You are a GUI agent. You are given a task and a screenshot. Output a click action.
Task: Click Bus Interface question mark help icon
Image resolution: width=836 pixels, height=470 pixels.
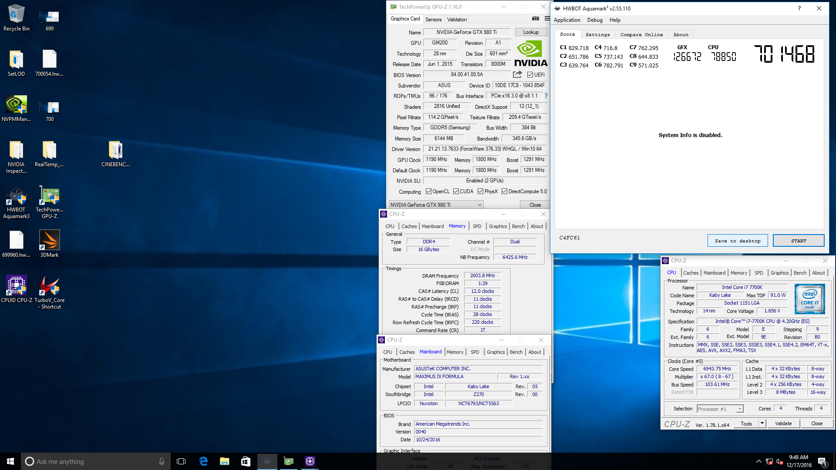tap(546, 96)
